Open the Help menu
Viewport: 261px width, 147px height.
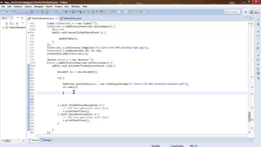coord(84,7)
